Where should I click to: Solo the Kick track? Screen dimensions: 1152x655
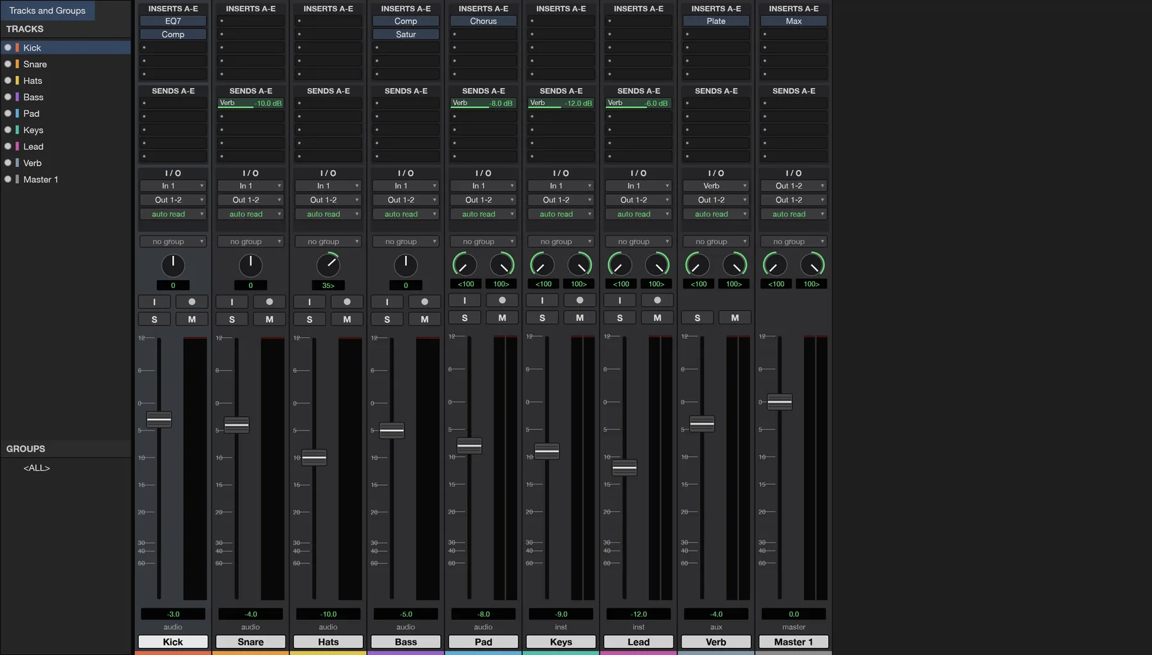(x=154, y=319)
